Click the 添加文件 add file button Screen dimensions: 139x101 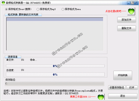pyautogui.click(x=126, y=20)
